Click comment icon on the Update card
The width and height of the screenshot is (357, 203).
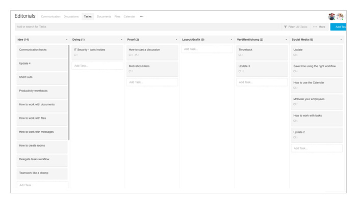pyautogui.click(x=295, y=55)
